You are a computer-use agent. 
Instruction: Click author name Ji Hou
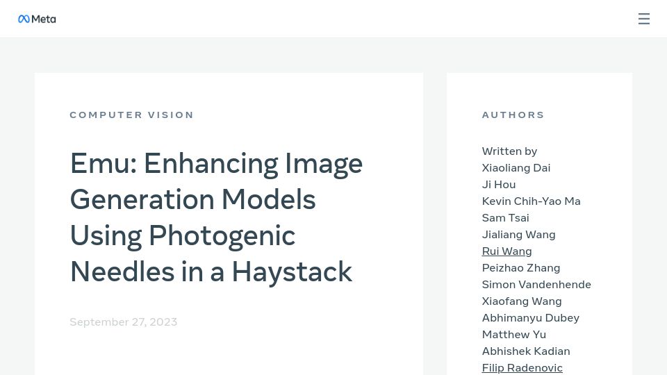[499, 185]
